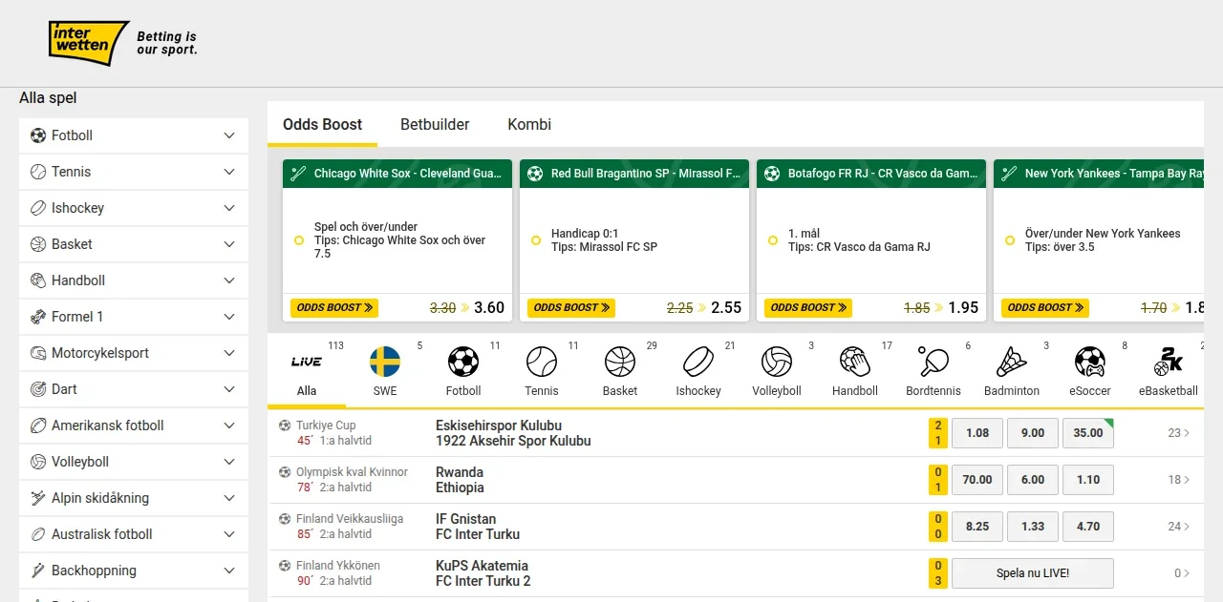
Task: Expand the Handboll category chevron
Action: point(229,280)
